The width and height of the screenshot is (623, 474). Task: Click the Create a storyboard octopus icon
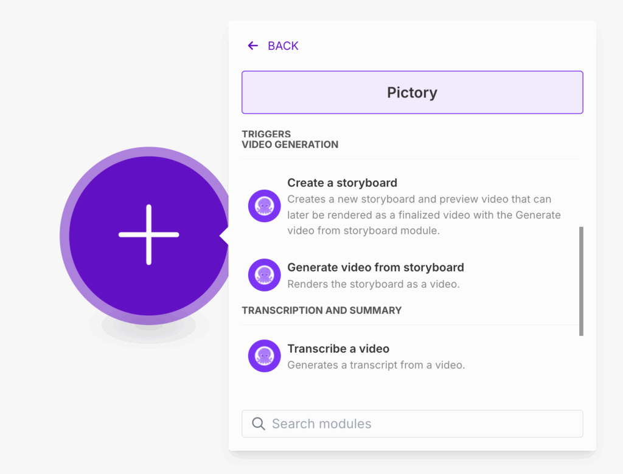pos(264,206)
